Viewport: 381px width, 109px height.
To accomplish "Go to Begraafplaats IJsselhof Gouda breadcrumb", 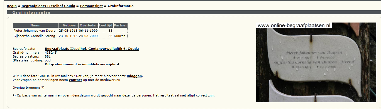I will [48, 6].
